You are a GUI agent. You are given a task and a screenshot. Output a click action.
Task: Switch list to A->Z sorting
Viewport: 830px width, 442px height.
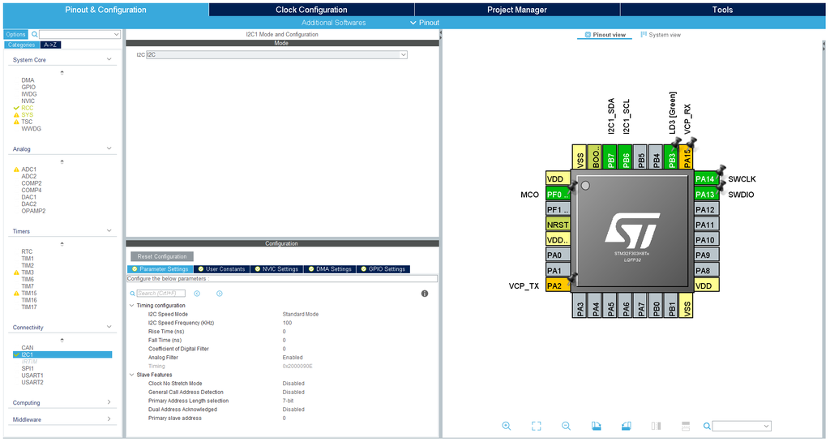pyautogui.click(x=50, y=45)
